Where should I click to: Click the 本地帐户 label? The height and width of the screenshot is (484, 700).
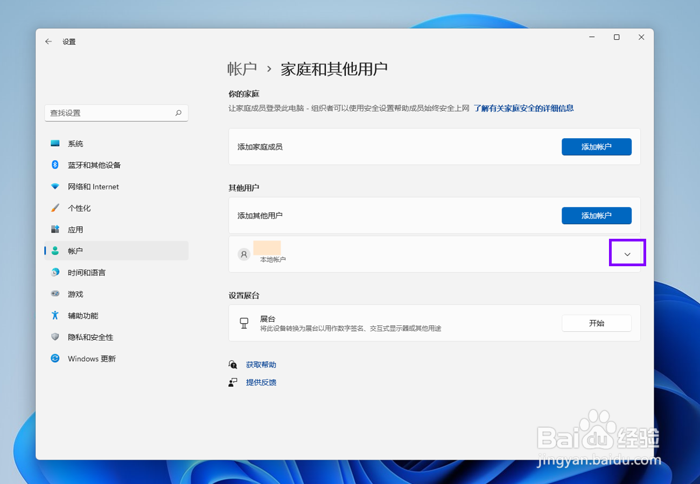273,260
